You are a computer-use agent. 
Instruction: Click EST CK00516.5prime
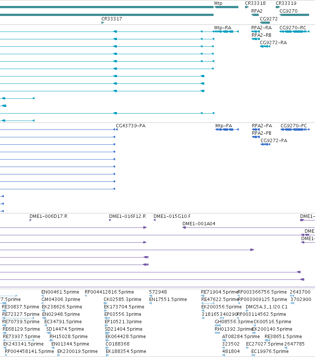point(272,322)
